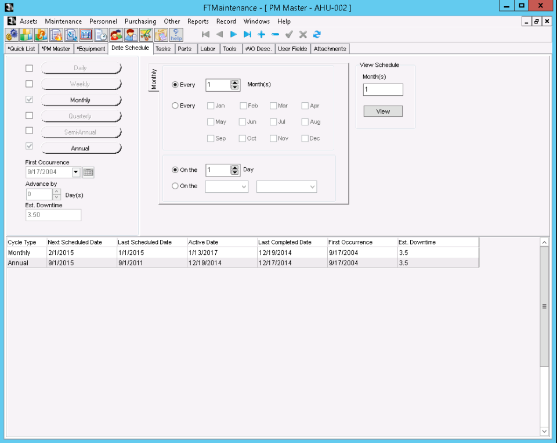Click the shopping cart purchasing toolbar icon
This screenshot has height=443, width=557.
pos(146,35)
